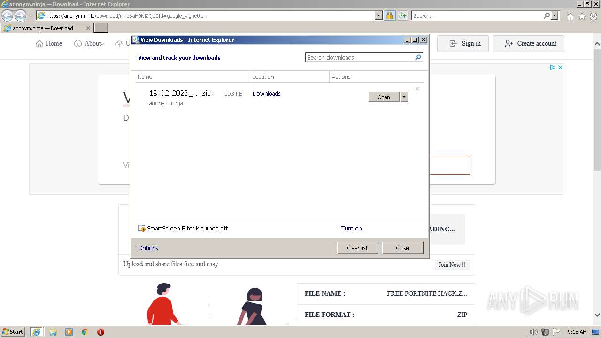Go back with the browser Back arrow

point(8,16)
